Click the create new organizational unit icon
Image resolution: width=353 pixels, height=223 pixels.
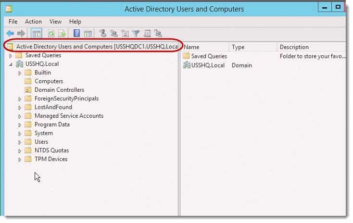pyautogui.click(x=125, y=34)
